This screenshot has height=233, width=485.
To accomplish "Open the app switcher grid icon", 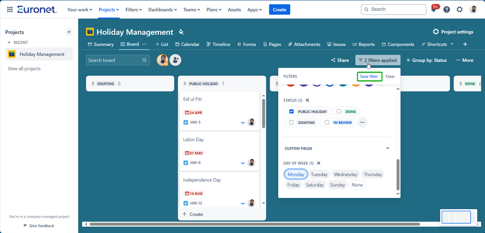I will [x=10, y=9].
